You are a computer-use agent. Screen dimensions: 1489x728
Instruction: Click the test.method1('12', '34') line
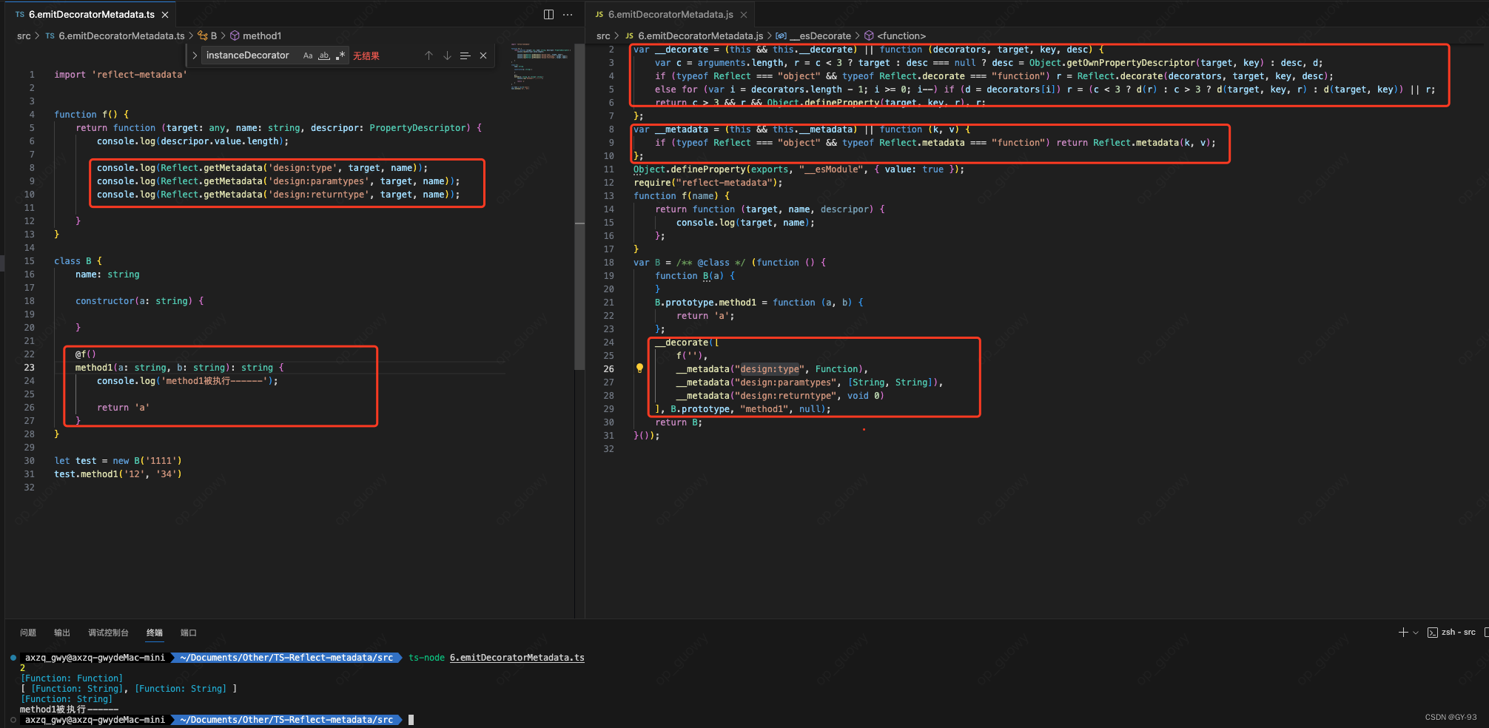[x=118, y=474]
